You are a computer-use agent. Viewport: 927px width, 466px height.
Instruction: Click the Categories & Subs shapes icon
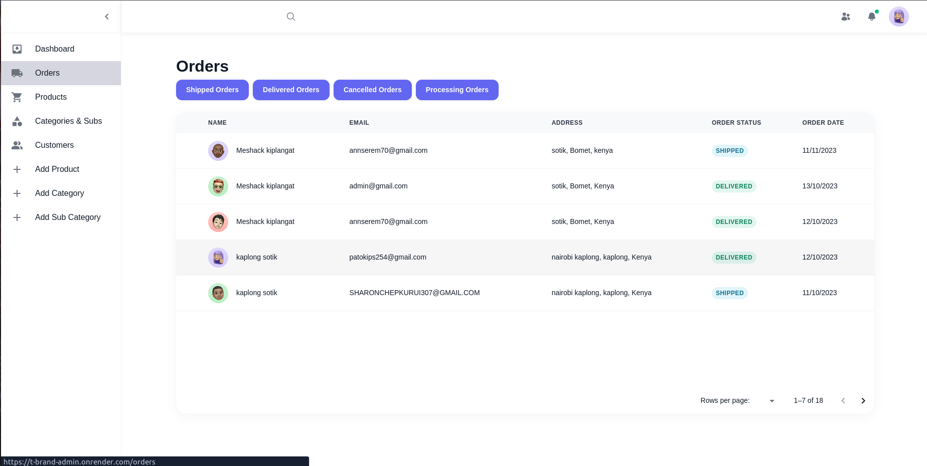coord(17,121)
